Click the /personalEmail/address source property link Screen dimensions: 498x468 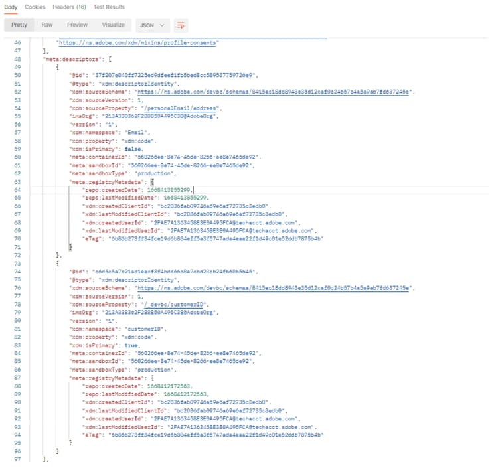coord(180,108)
